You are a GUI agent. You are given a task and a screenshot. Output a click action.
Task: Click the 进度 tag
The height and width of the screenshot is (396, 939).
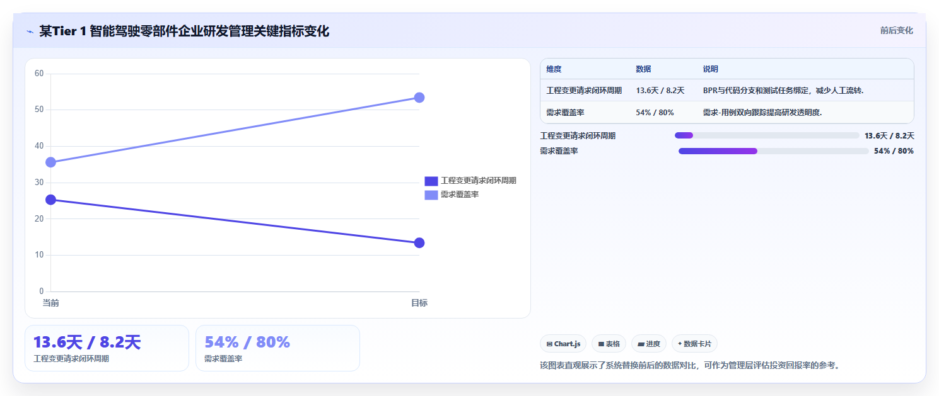click(649, 344)
